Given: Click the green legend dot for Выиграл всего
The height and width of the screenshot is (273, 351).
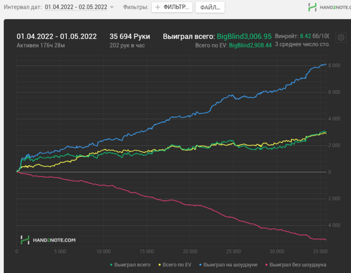Looking at the screenshot, I should click(x=111, y=265).
